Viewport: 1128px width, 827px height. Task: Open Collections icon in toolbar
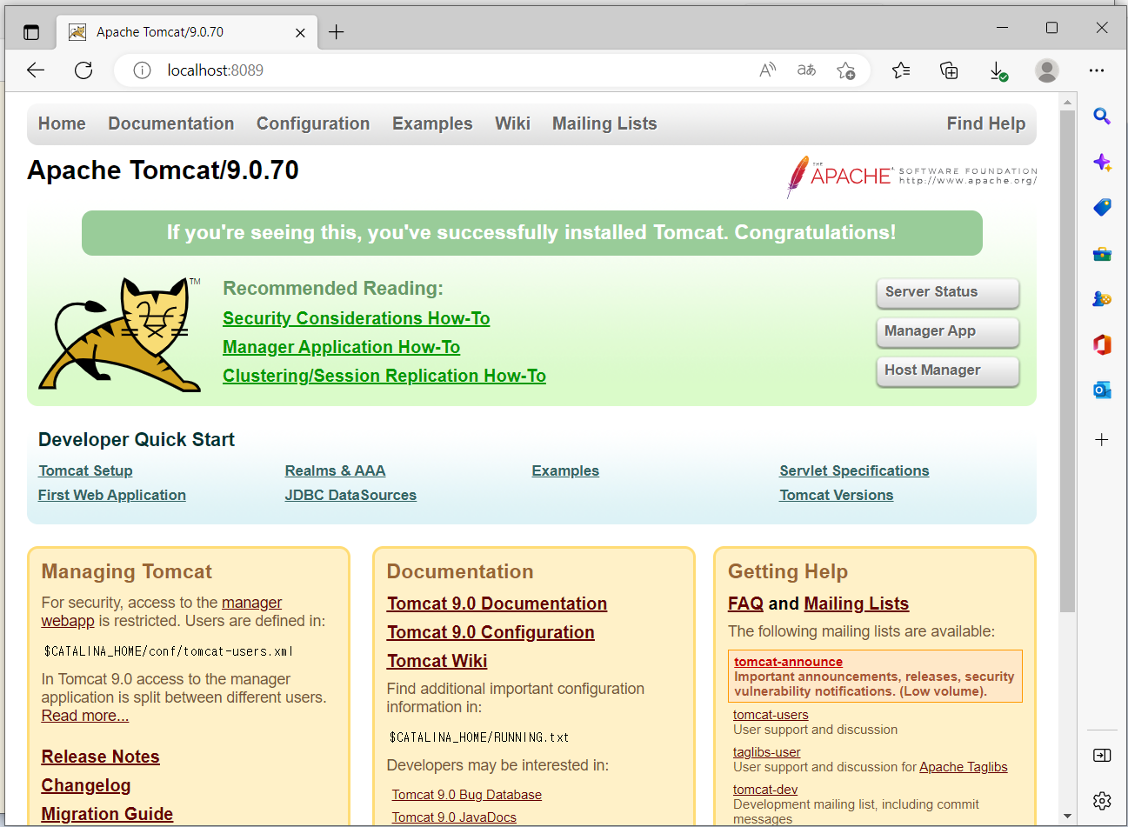pos(949,70)
